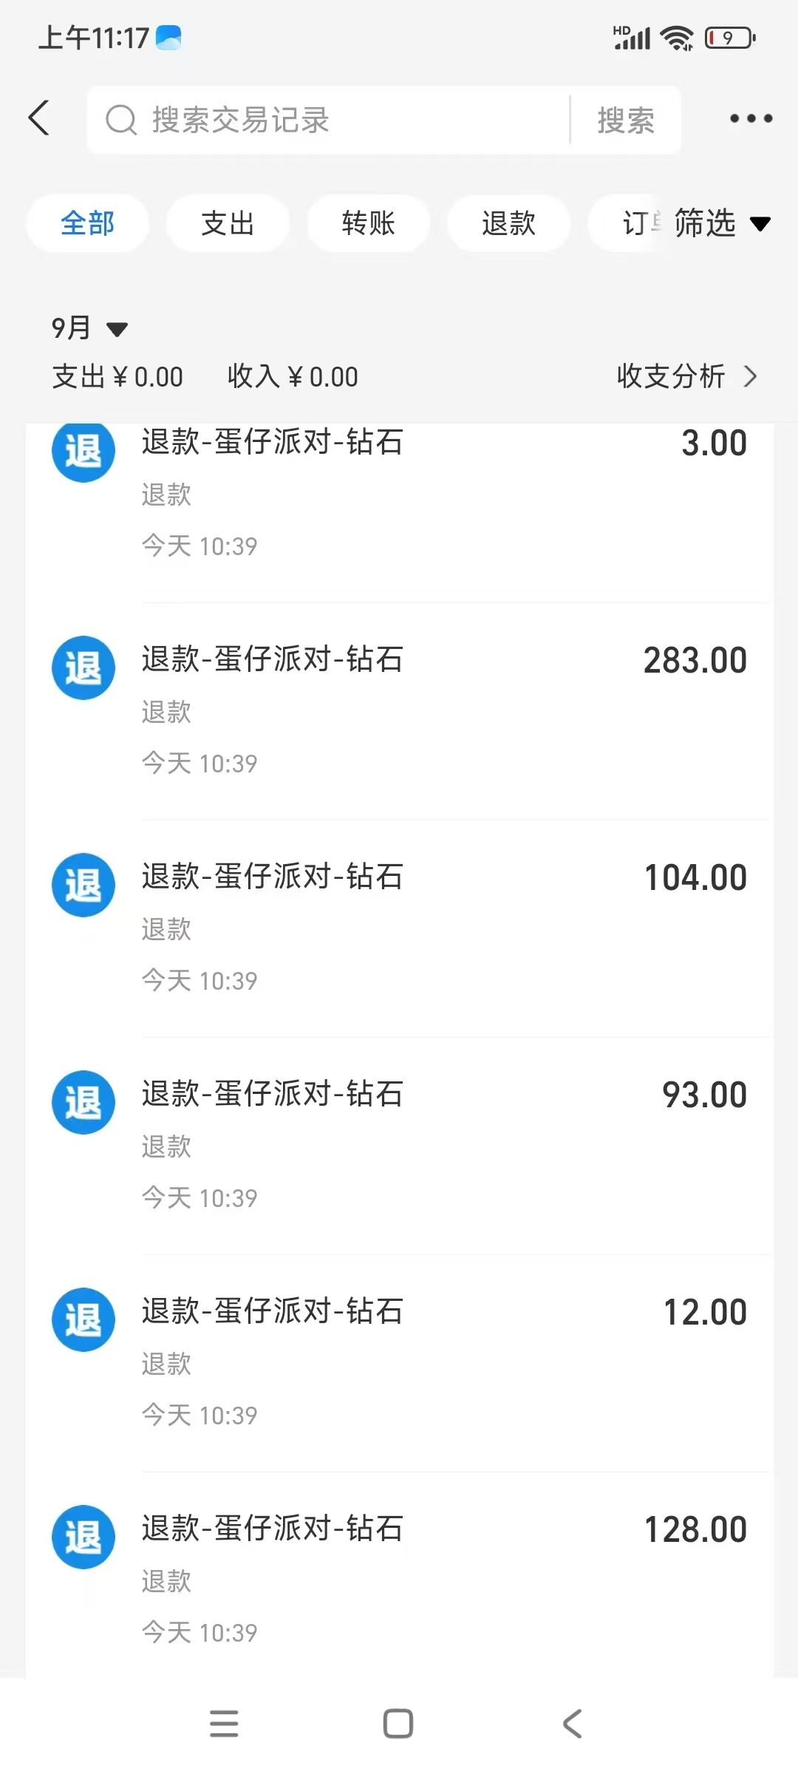Switch to the 转账 tab
The width and height of the screenshot is (798, 1774).
click(x=368, y=223)
